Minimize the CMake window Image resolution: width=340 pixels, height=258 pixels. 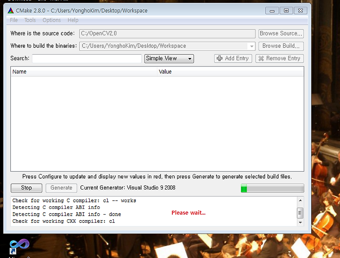click(x=272, y=11)
